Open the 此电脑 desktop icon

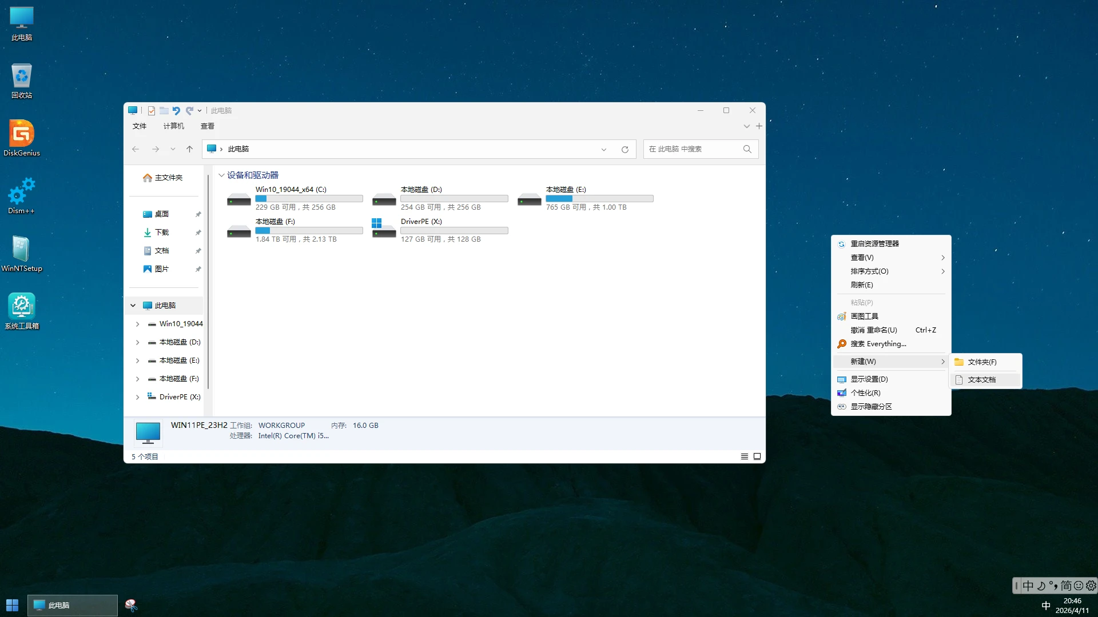22,24
